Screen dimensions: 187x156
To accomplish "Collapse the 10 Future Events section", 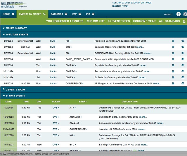I will pyautogui.click(x=4, y=34).
